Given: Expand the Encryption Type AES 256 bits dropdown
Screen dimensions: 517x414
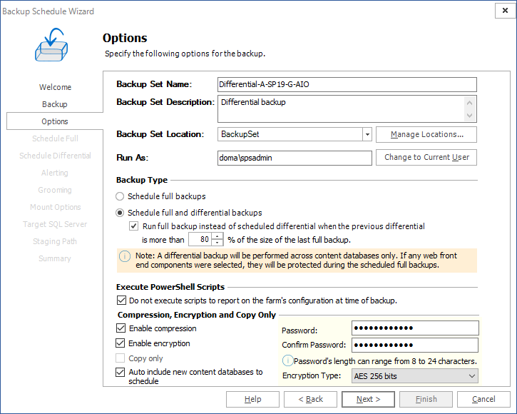Looking at the screenshot, I should click(472, 376).
